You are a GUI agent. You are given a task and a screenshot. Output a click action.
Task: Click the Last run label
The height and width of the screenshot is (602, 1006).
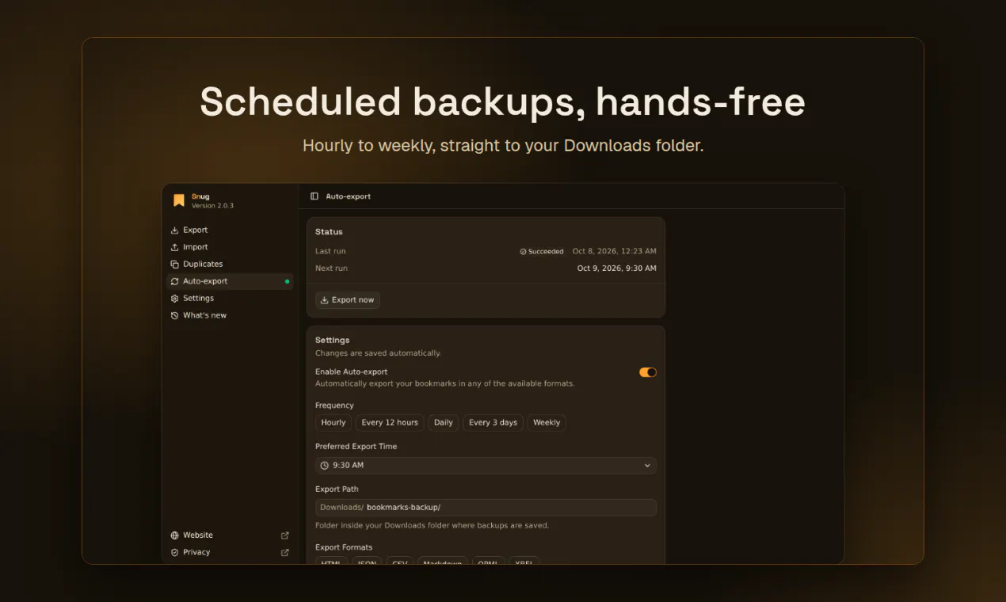click(330, 251)
